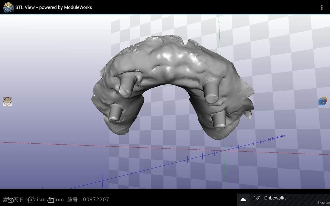Open the "18° - Onbewolkt" weather card
The width and height of the screenshot is (330, 206).
[284, 200]
